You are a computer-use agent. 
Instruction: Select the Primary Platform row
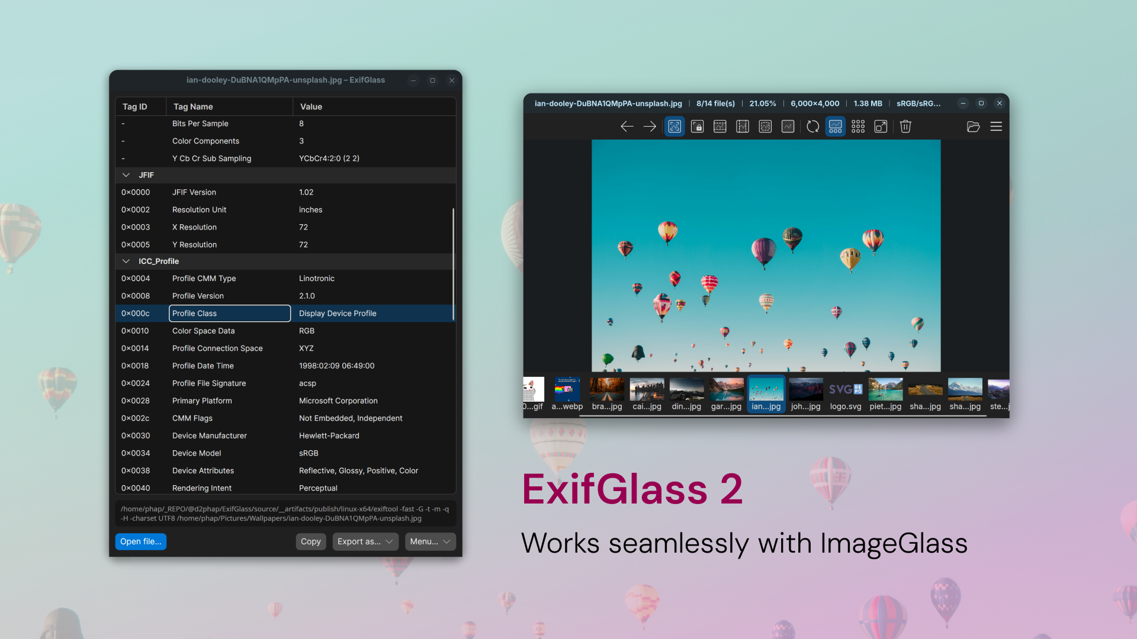pos(285,401)
